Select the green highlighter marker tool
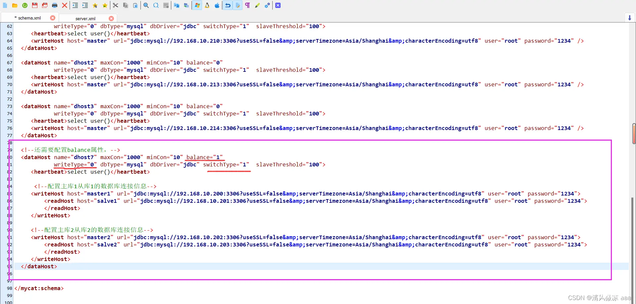This screenshot has width=636, height=304. coord(257,5)
